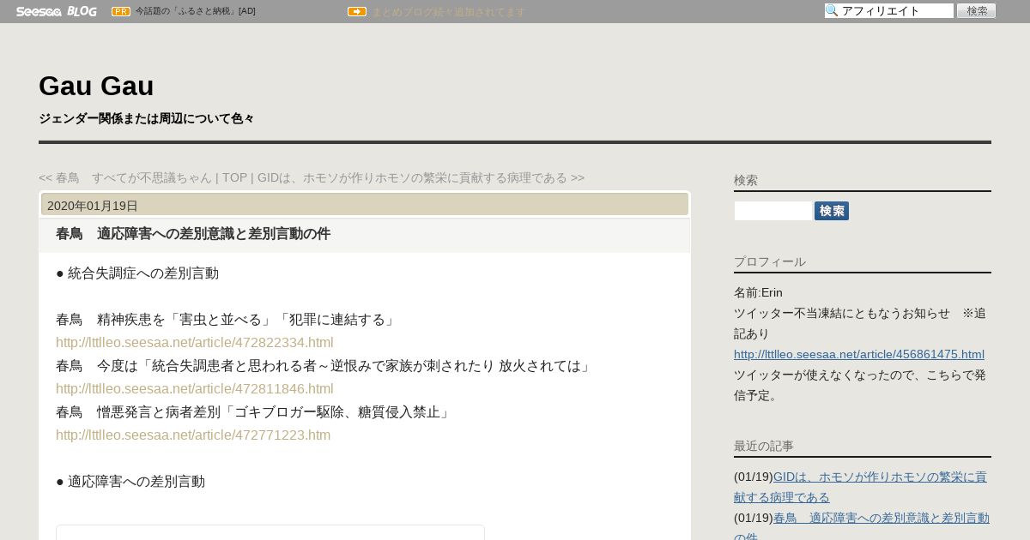Go to the TOP navigation link

pos(235,177)
